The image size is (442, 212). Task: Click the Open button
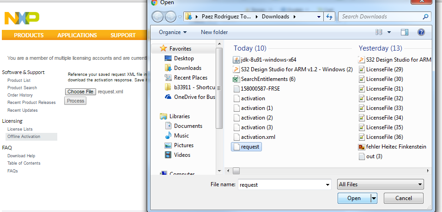tap(354, 198)
